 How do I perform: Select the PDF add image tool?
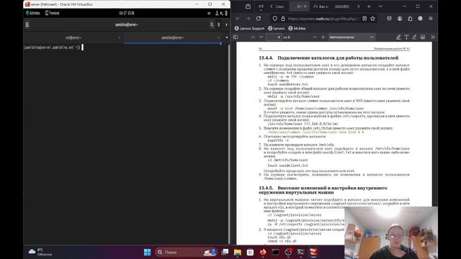(423, 37)
